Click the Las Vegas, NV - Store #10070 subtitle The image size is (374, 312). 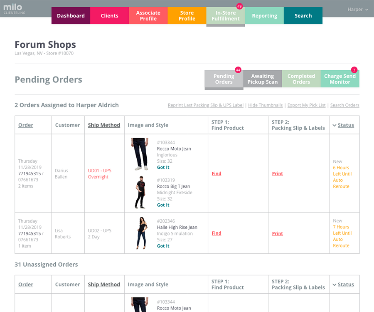[x=44, y=53]
